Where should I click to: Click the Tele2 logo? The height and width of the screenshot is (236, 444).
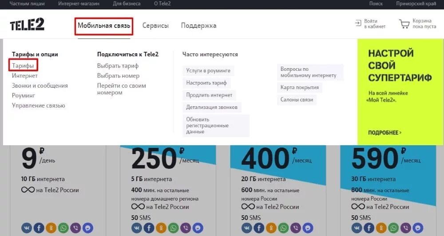(27, 24)
